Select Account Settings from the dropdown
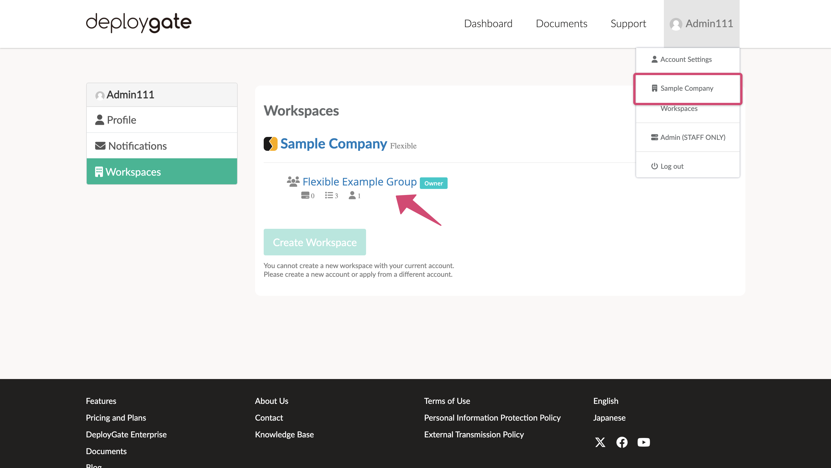831x468 pixels. 686,59
